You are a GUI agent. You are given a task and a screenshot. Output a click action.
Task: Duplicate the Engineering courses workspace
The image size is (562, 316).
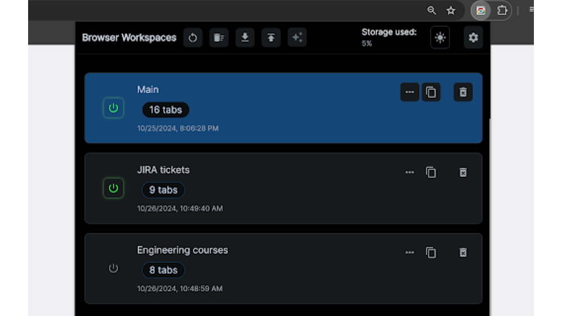click(431, 253)
